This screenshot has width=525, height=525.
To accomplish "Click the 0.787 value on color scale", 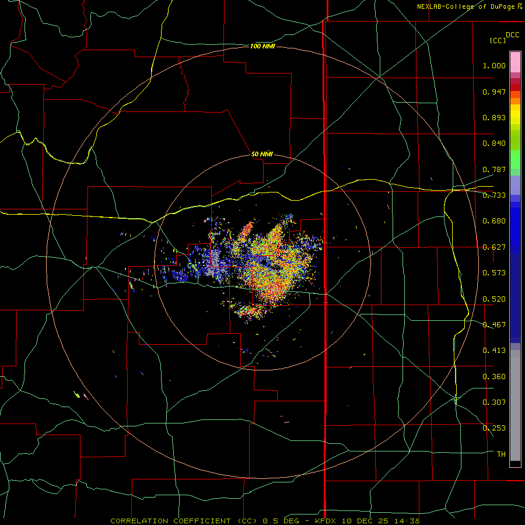I will [494, 169].
